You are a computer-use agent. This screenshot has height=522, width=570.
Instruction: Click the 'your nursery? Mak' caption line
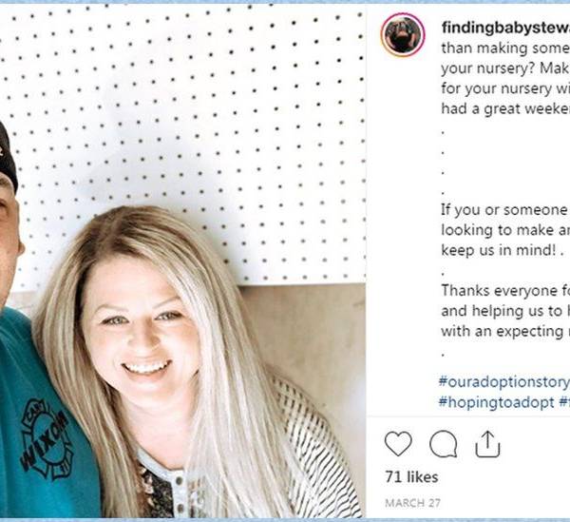click(x=503, y=70)
